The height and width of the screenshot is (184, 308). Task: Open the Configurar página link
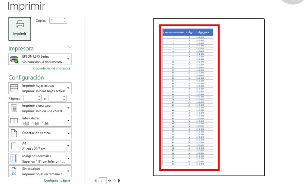[57, 180]
